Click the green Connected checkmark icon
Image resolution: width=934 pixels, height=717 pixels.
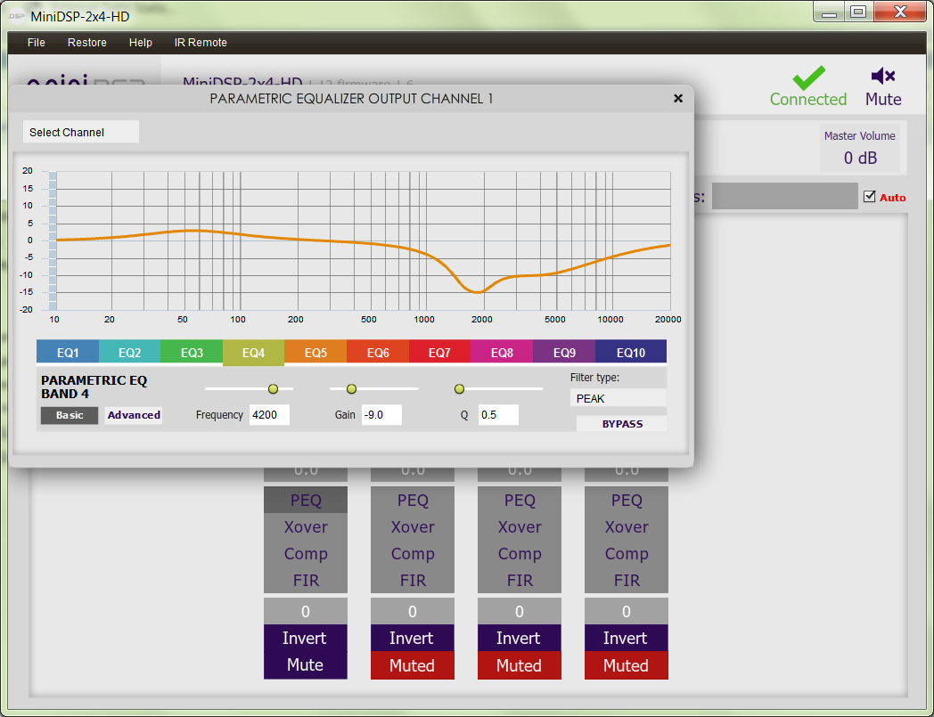point(808,77)
